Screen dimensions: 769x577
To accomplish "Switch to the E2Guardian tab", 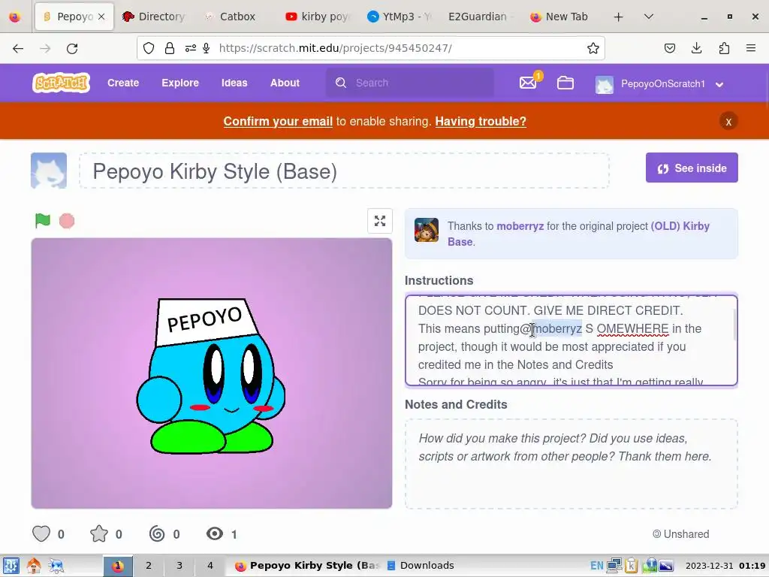I will 480,17.
